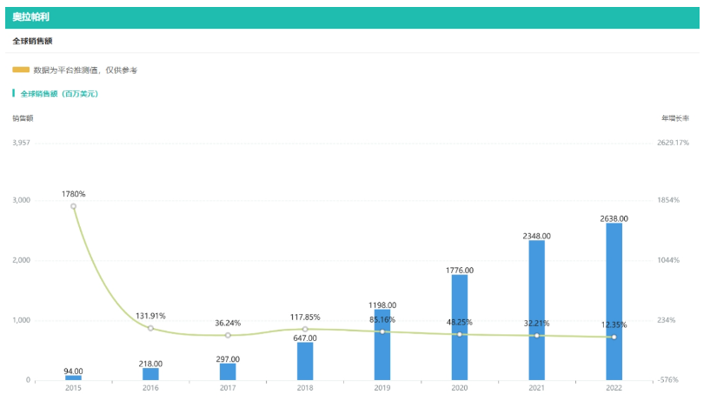The height and width of the screenshot is (401, 710).
Task: Click the 年增长率 right axis title
Action: tap(675, 118)
